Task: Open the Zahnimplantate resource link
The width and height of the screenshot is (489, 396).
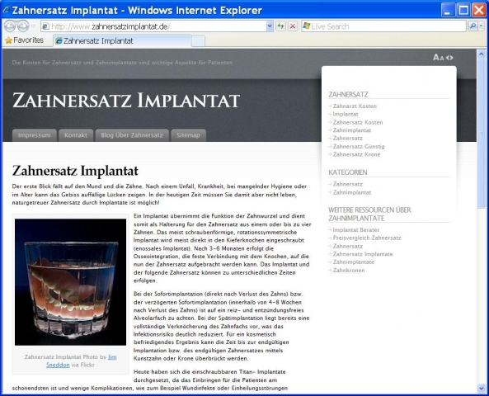Action: (353, 262)
